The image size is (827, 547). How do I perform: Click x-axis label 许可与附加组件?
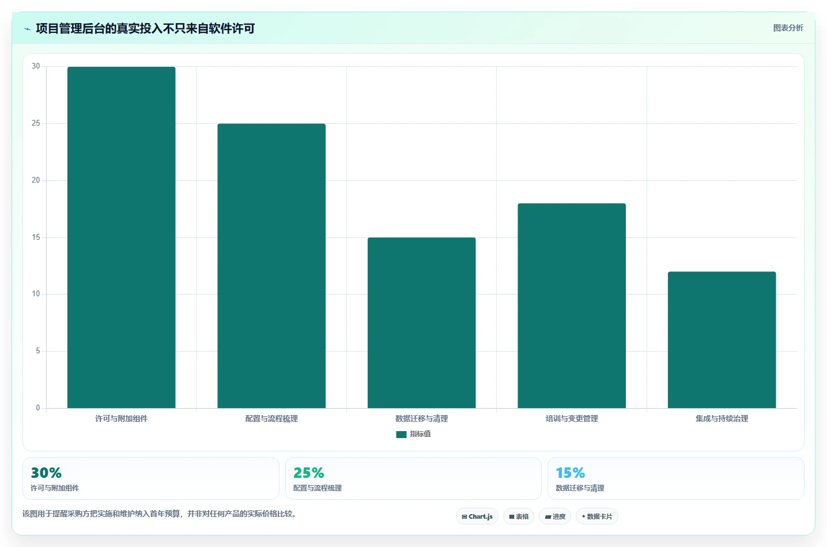[122, 418]
